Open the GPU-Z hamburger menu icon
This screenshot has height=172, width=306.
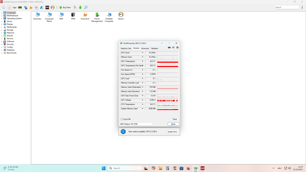coord(177,48)
